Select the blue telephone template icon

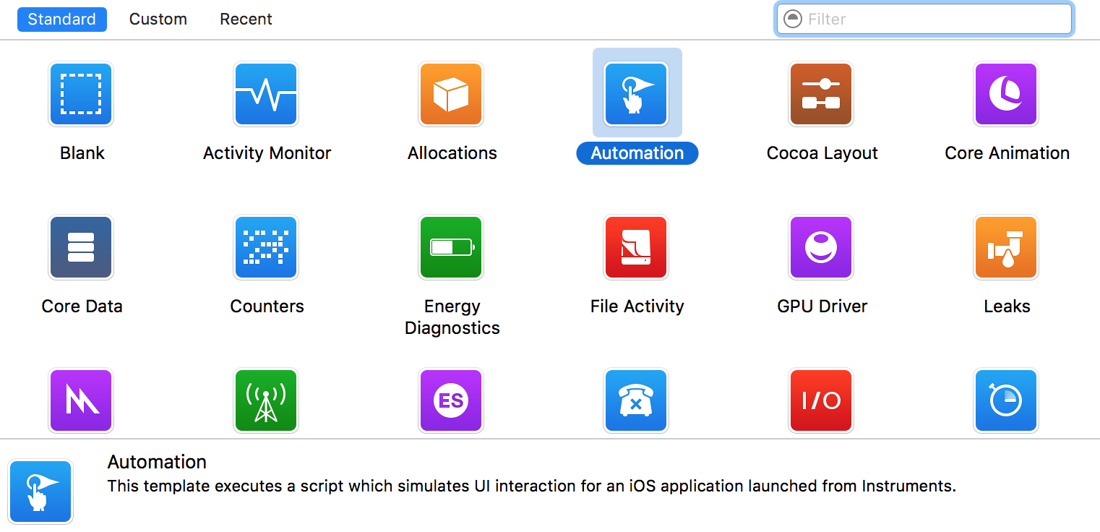[x=636, y=400]
